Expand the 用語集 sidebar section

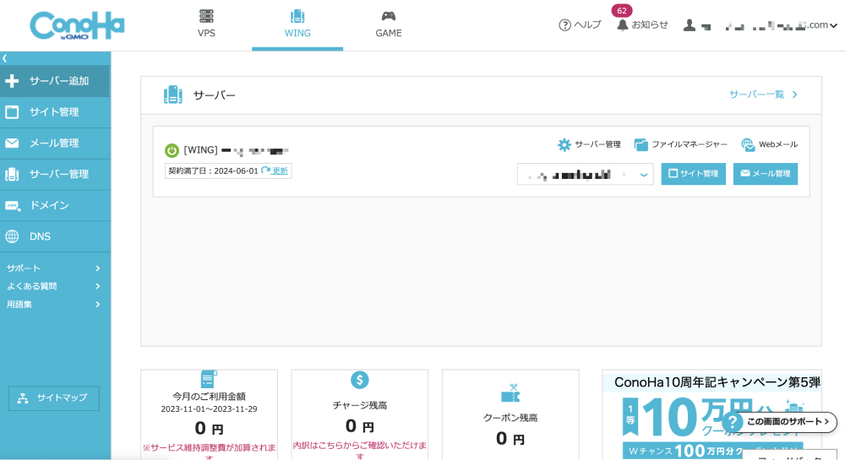click(x=54, y=305)
